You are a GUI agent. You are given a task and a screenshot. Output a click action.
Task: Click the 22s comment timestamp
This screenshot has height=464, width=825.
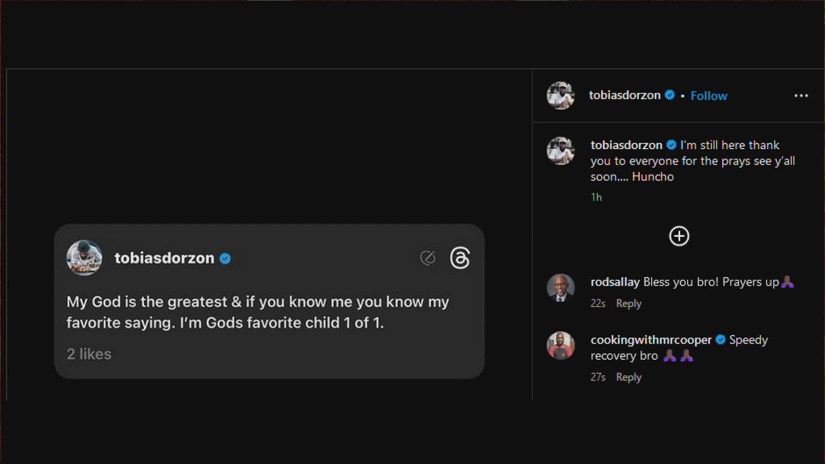coord(598,303)
